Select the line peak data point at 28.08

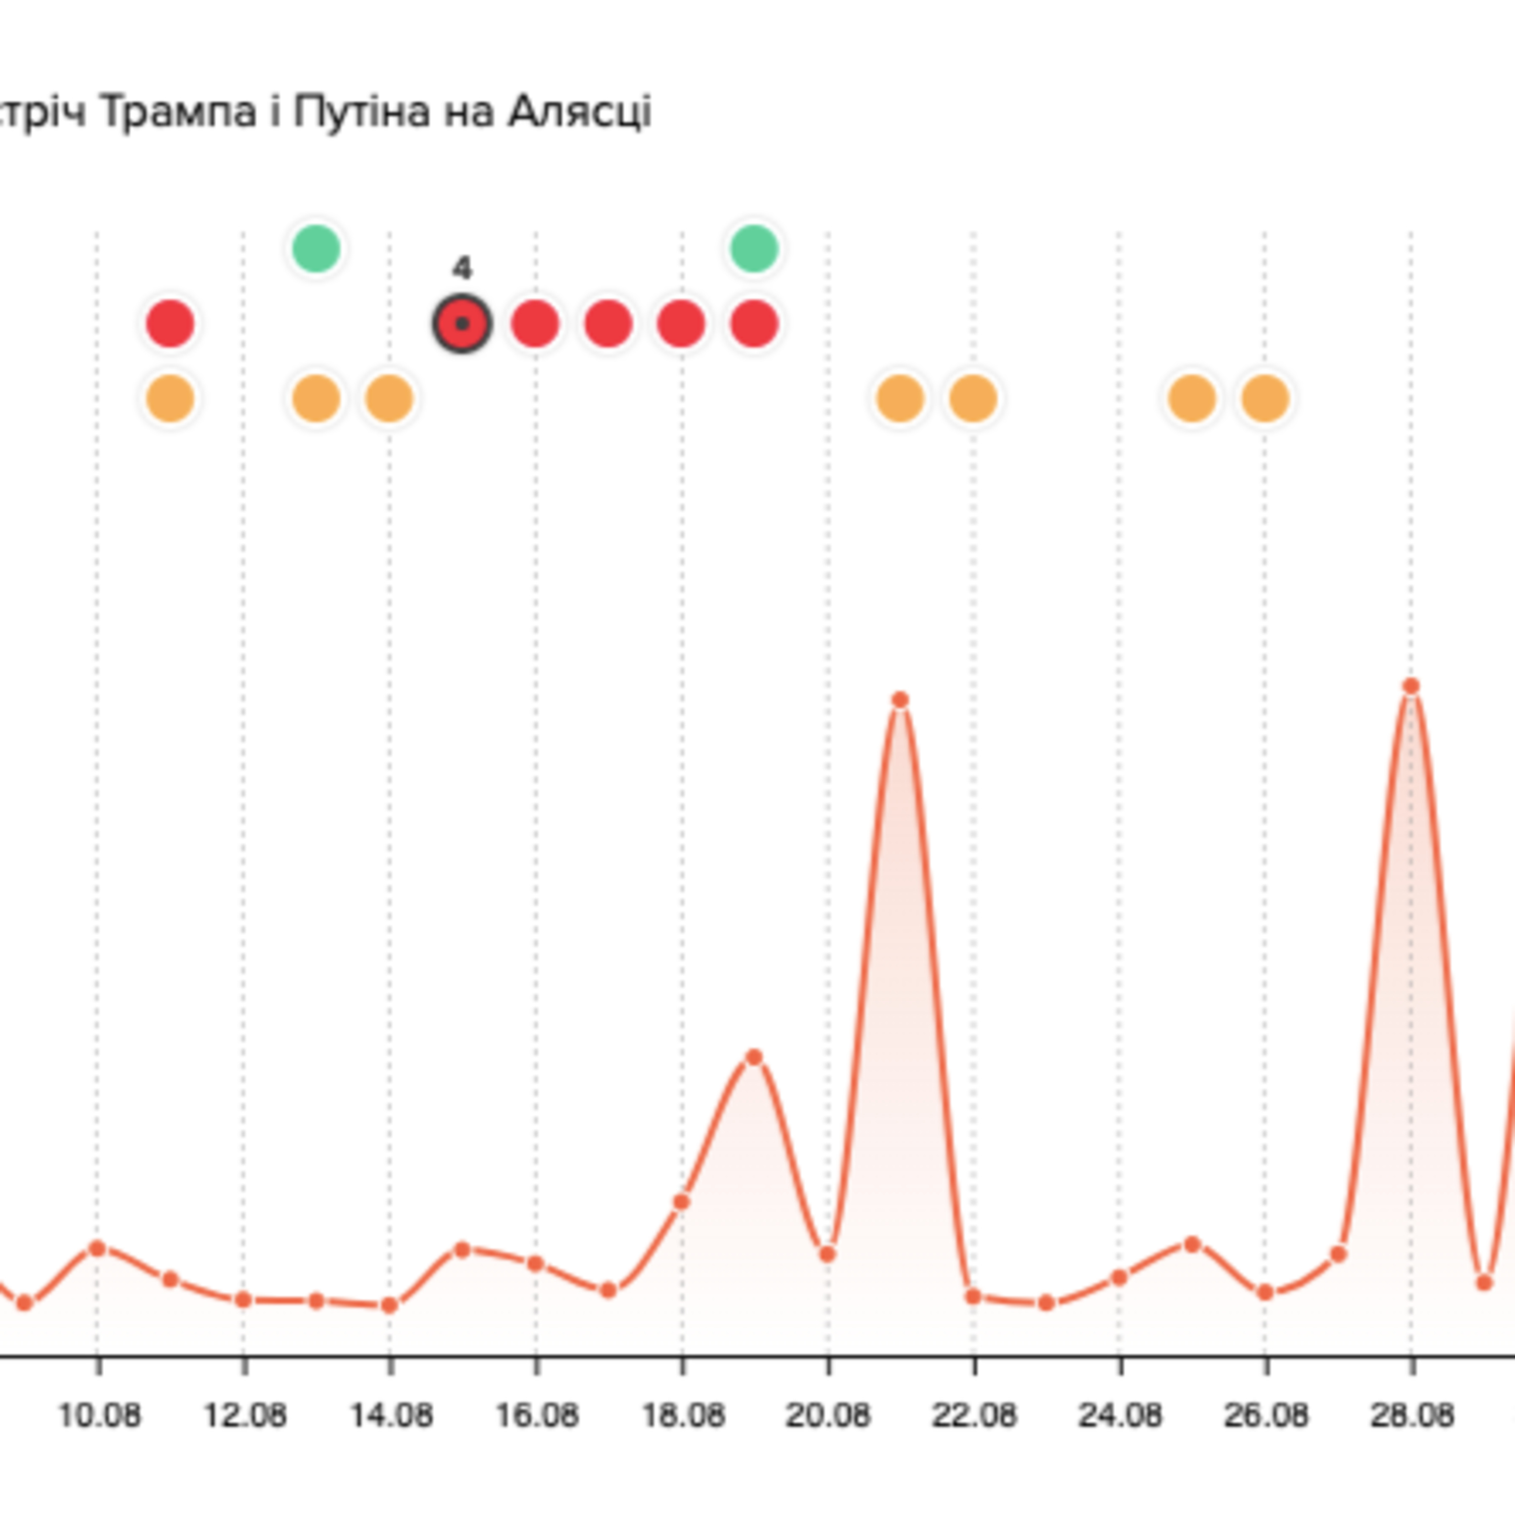[1410, 686]
